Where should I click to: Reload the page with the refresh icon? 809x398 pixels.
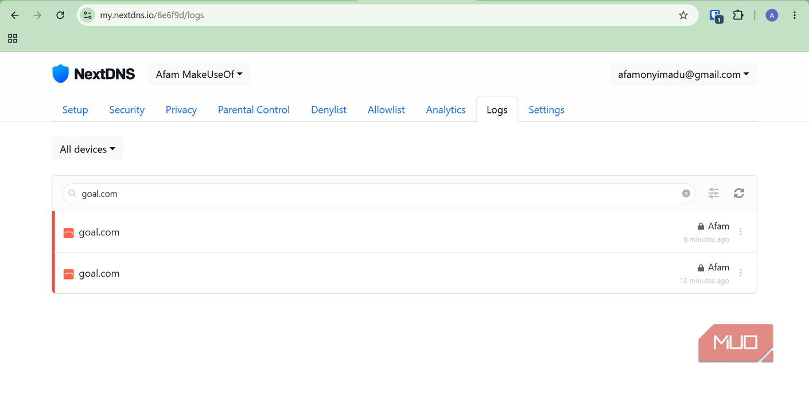point(60,15)
